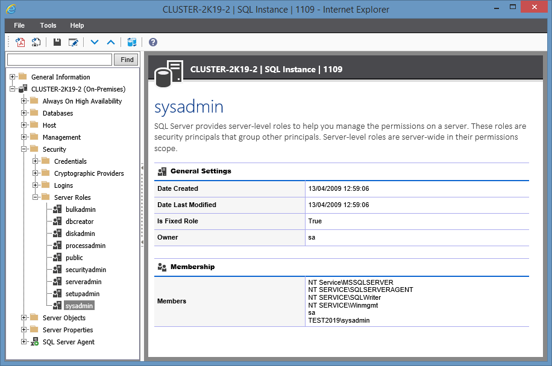
Task: Click the General Settings section header icon
Action: click(x=162, y=171)
